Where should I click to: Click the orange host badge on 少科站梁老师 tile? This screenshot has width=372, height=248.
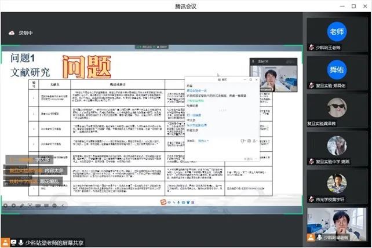pos(311,238)
